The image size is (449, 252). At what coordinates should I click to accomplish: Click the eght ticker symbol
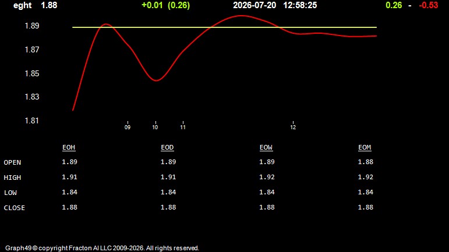[22, 5]
